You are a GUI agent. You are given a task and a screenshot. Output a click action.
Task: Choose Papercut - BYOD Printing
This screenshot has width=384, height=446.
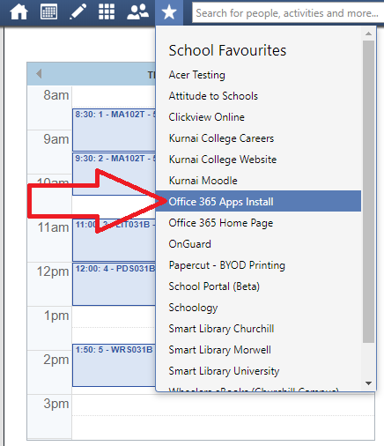pyautogui.click(x=226, y=265)
